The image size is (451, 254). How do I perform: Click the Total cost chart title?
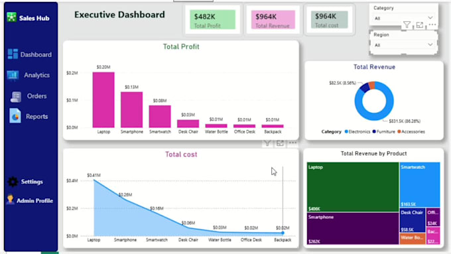[x=181, y=155]
